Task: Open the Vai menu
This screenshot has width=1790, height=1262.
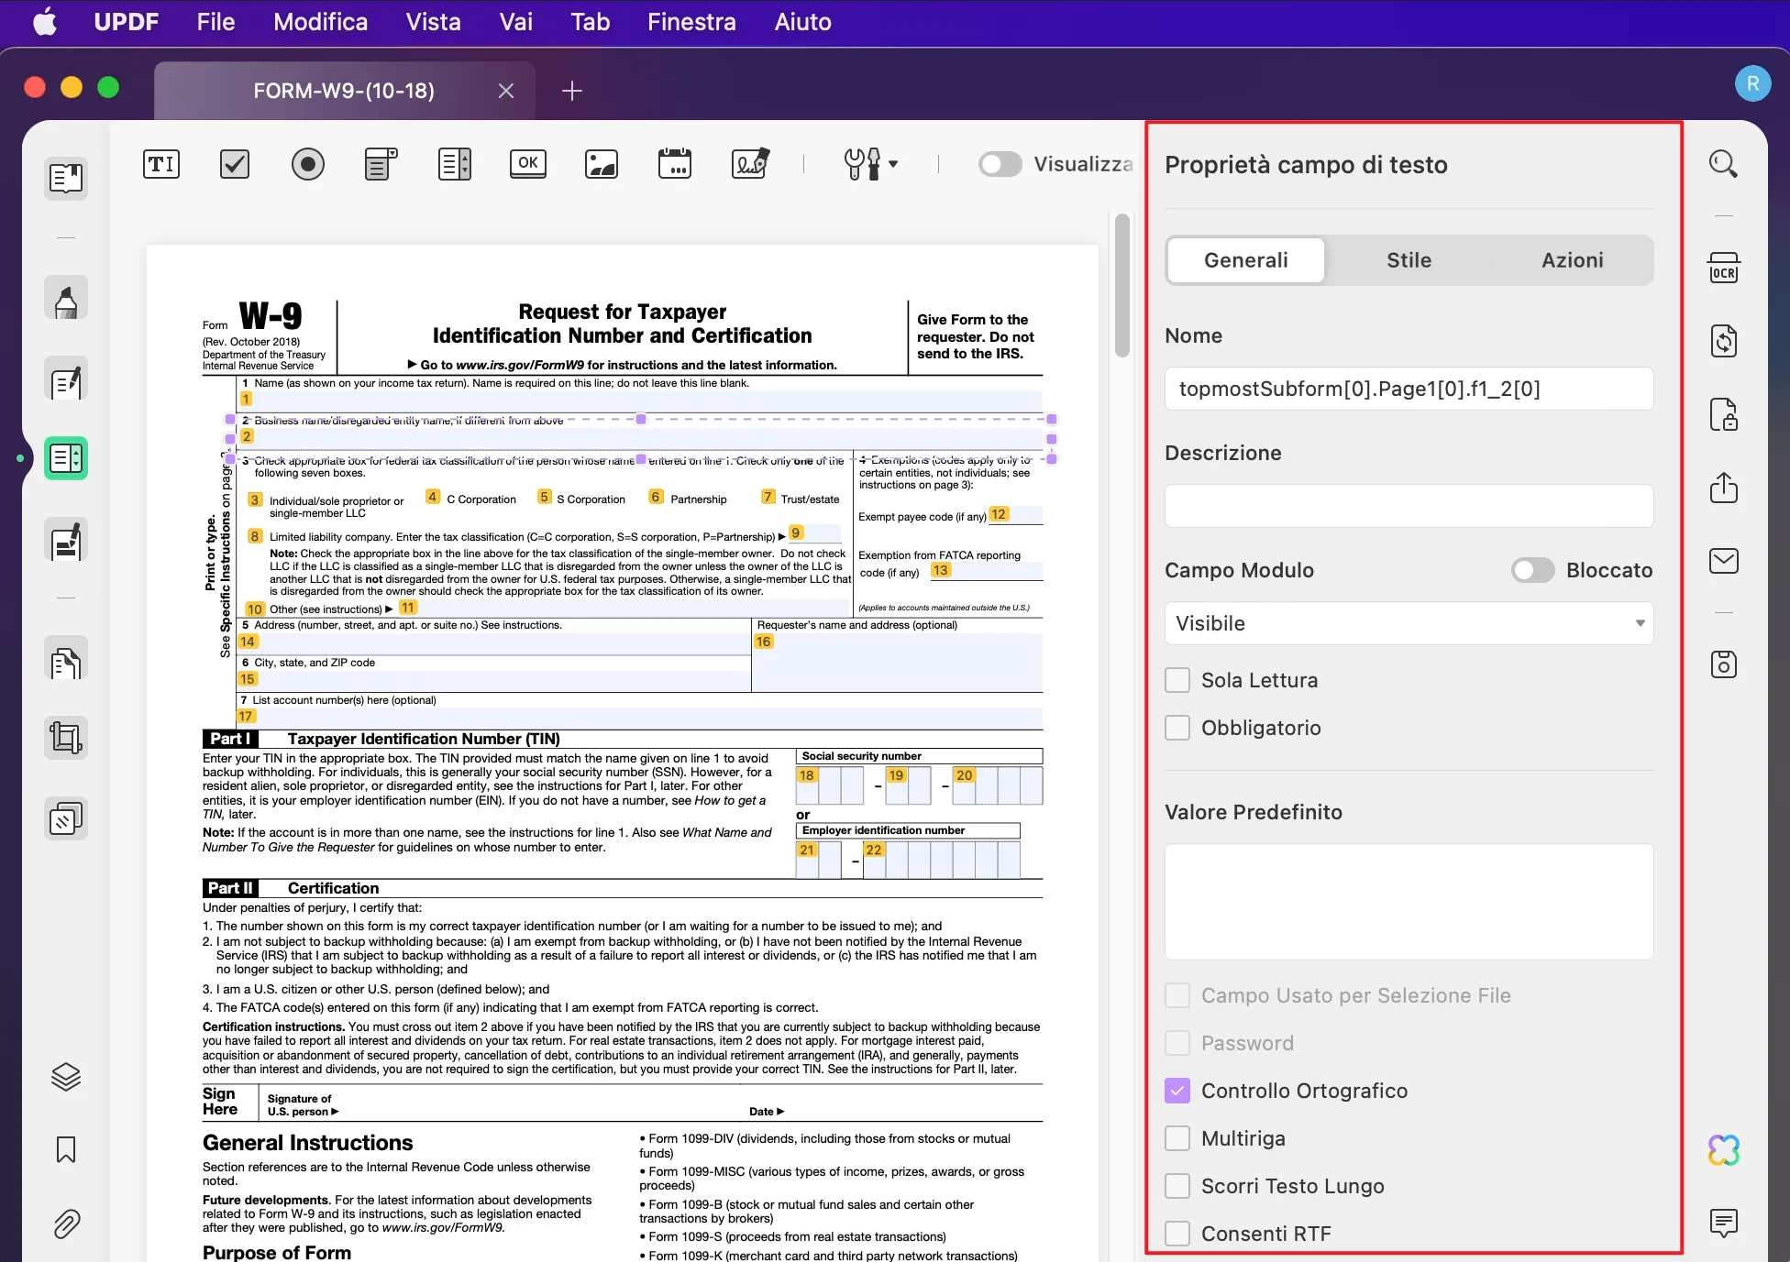Action: pyautogui.click(x=515, y=22)
